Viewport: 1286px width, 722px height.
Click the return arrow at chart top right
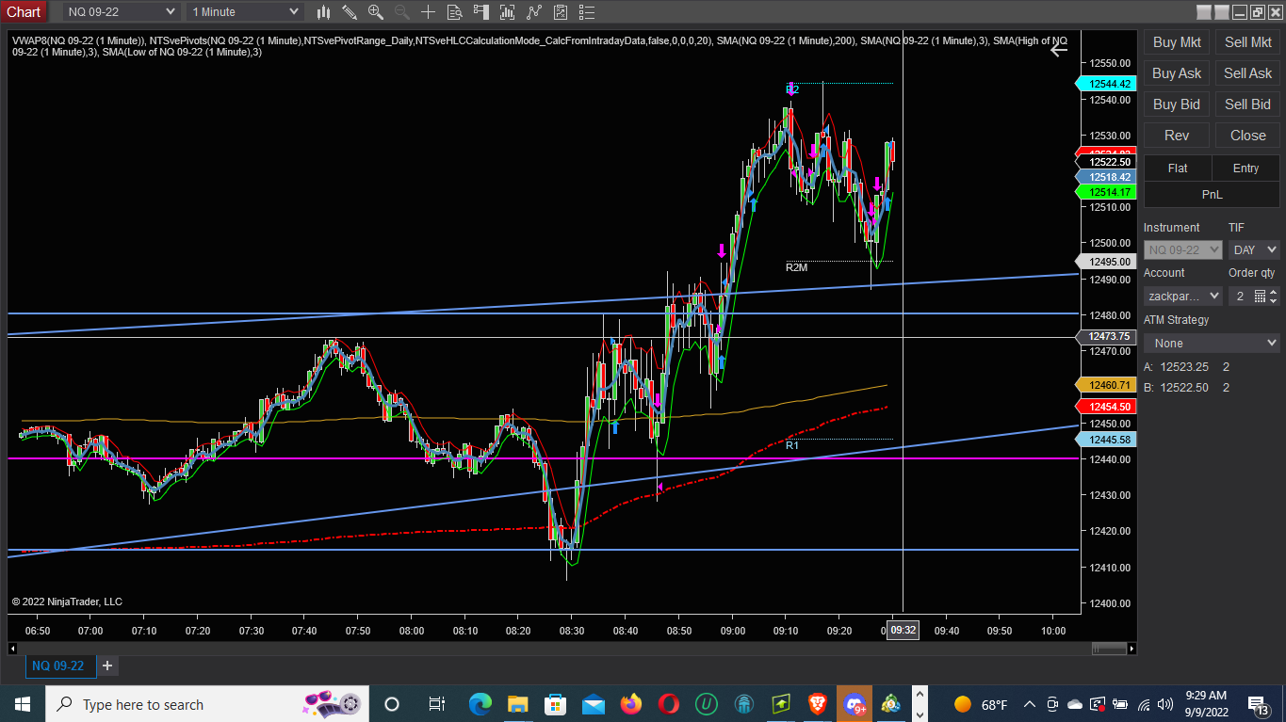tap(1059, 49)
